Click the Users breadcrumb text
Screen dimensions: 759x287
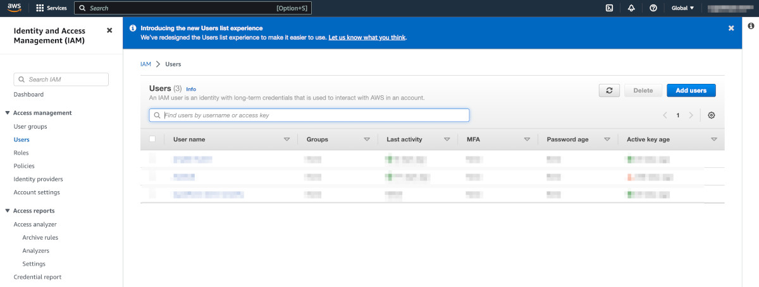click(173, 64)
